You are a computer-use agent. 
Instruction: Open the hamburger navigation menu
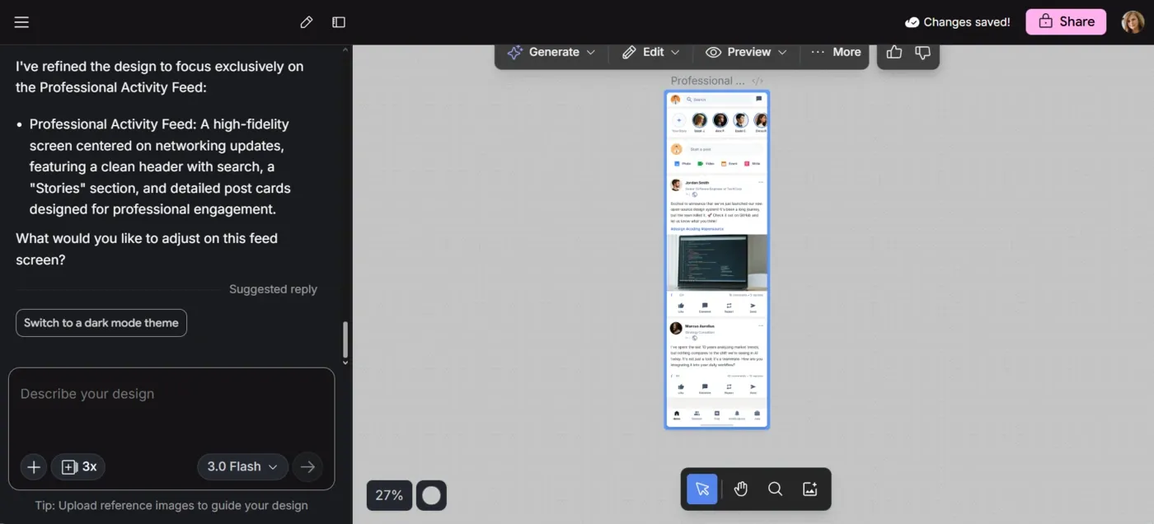21,21
